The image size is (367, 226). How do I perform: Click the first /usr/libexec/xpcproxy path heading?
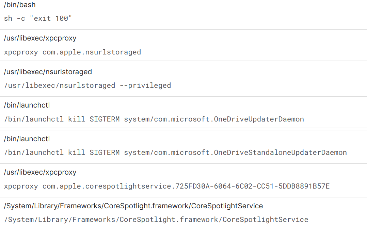(x=40, y=38)
